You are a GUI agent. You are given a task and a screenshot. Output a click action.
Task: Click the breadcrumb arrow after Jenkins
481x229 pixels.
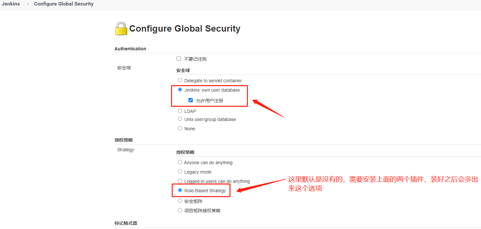[28, 4]
